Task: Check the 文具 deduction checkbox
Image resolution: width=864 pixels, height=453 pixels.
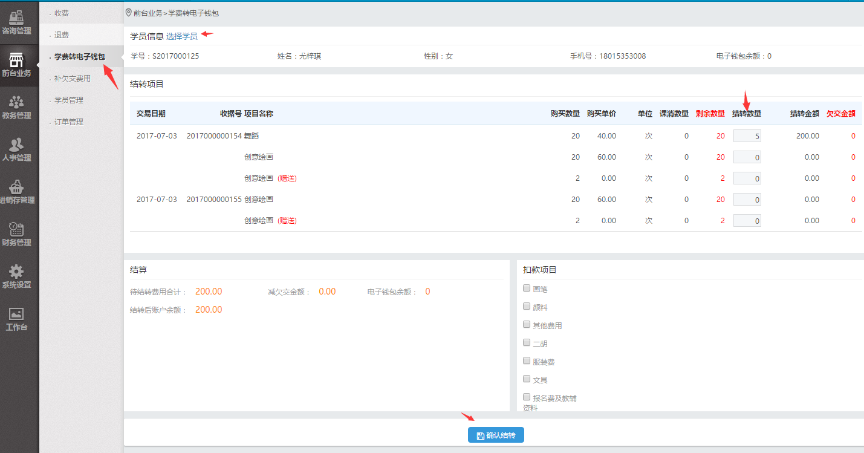Action: pos(527,379)
